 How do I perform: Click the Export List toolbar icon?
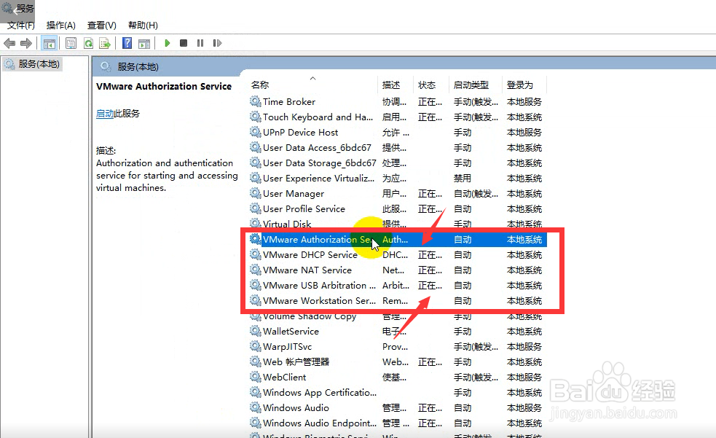(105, 44)
